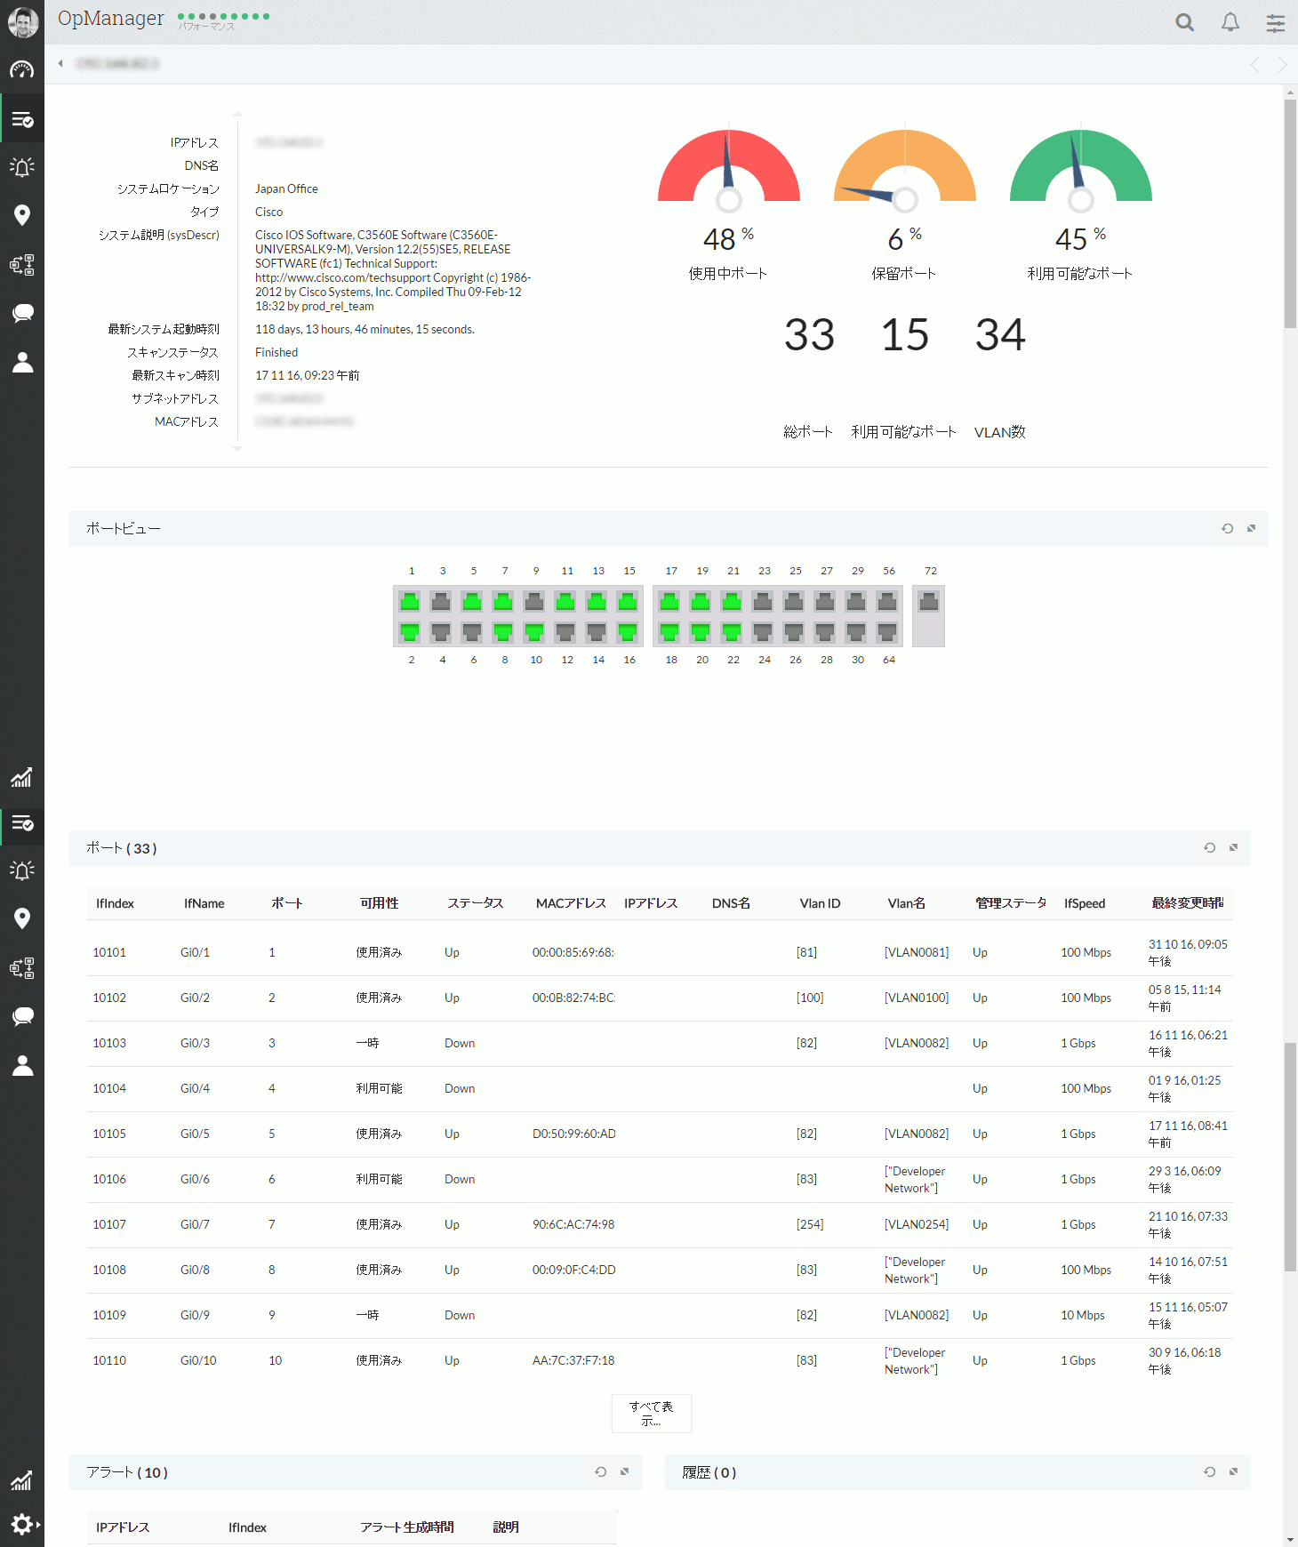Open the dashboard gauge sidebar icon
Screen dimensions: 1298x1547
(x=22, y=70)
